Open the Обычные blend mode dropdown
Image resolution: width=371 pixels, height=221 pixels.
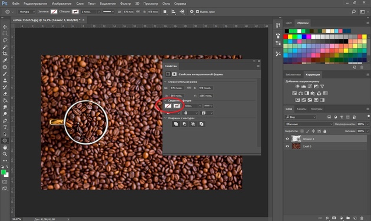click(309, 124)
